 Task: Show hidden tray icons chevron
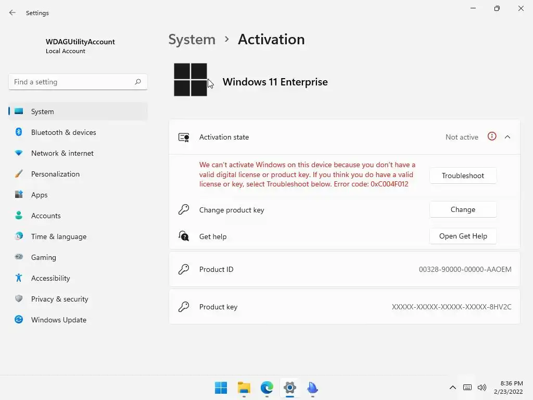(453, 387)
